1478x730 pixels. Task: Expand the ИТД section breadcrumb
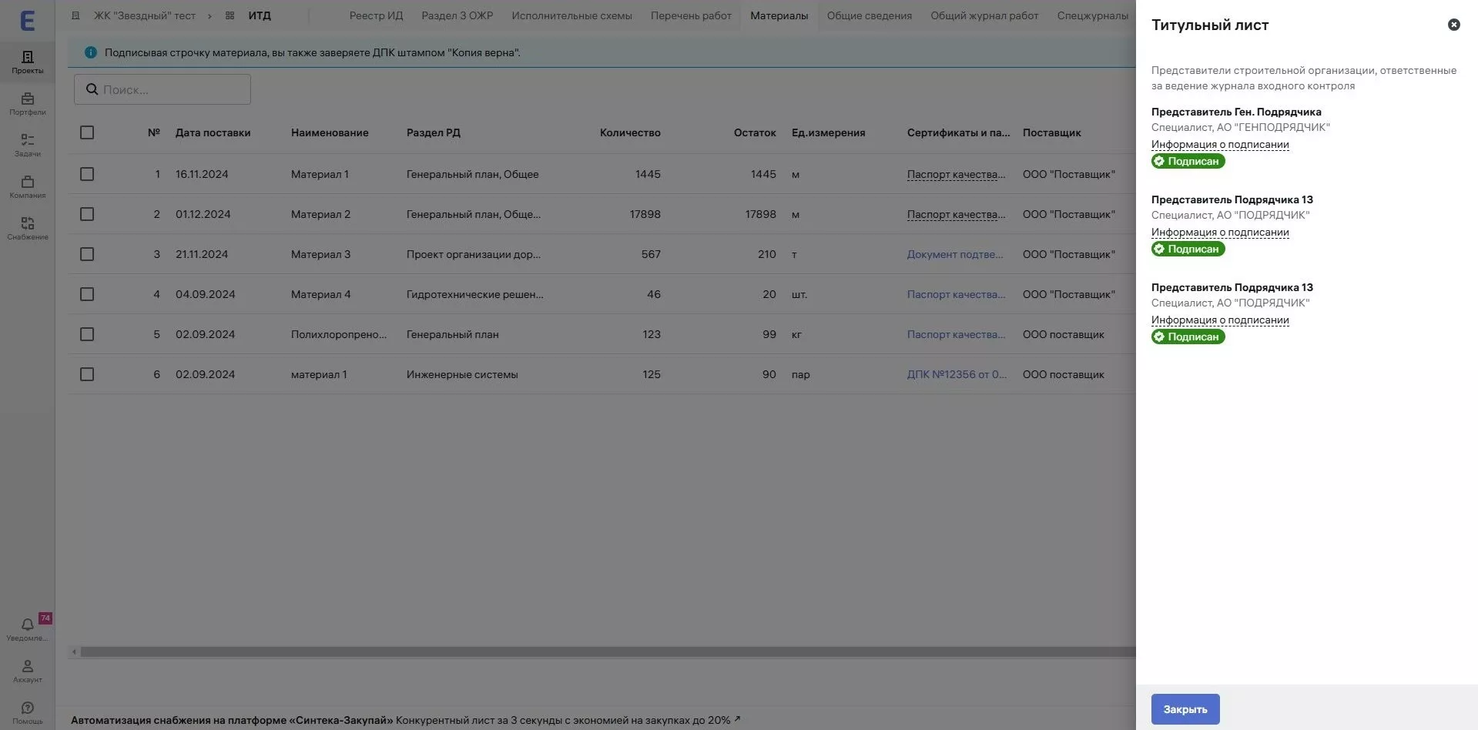point(259,15)
